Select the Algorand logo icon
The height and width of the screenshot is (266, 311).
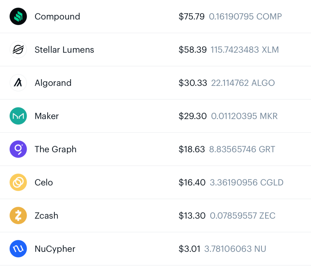click(x=18, y=83)
